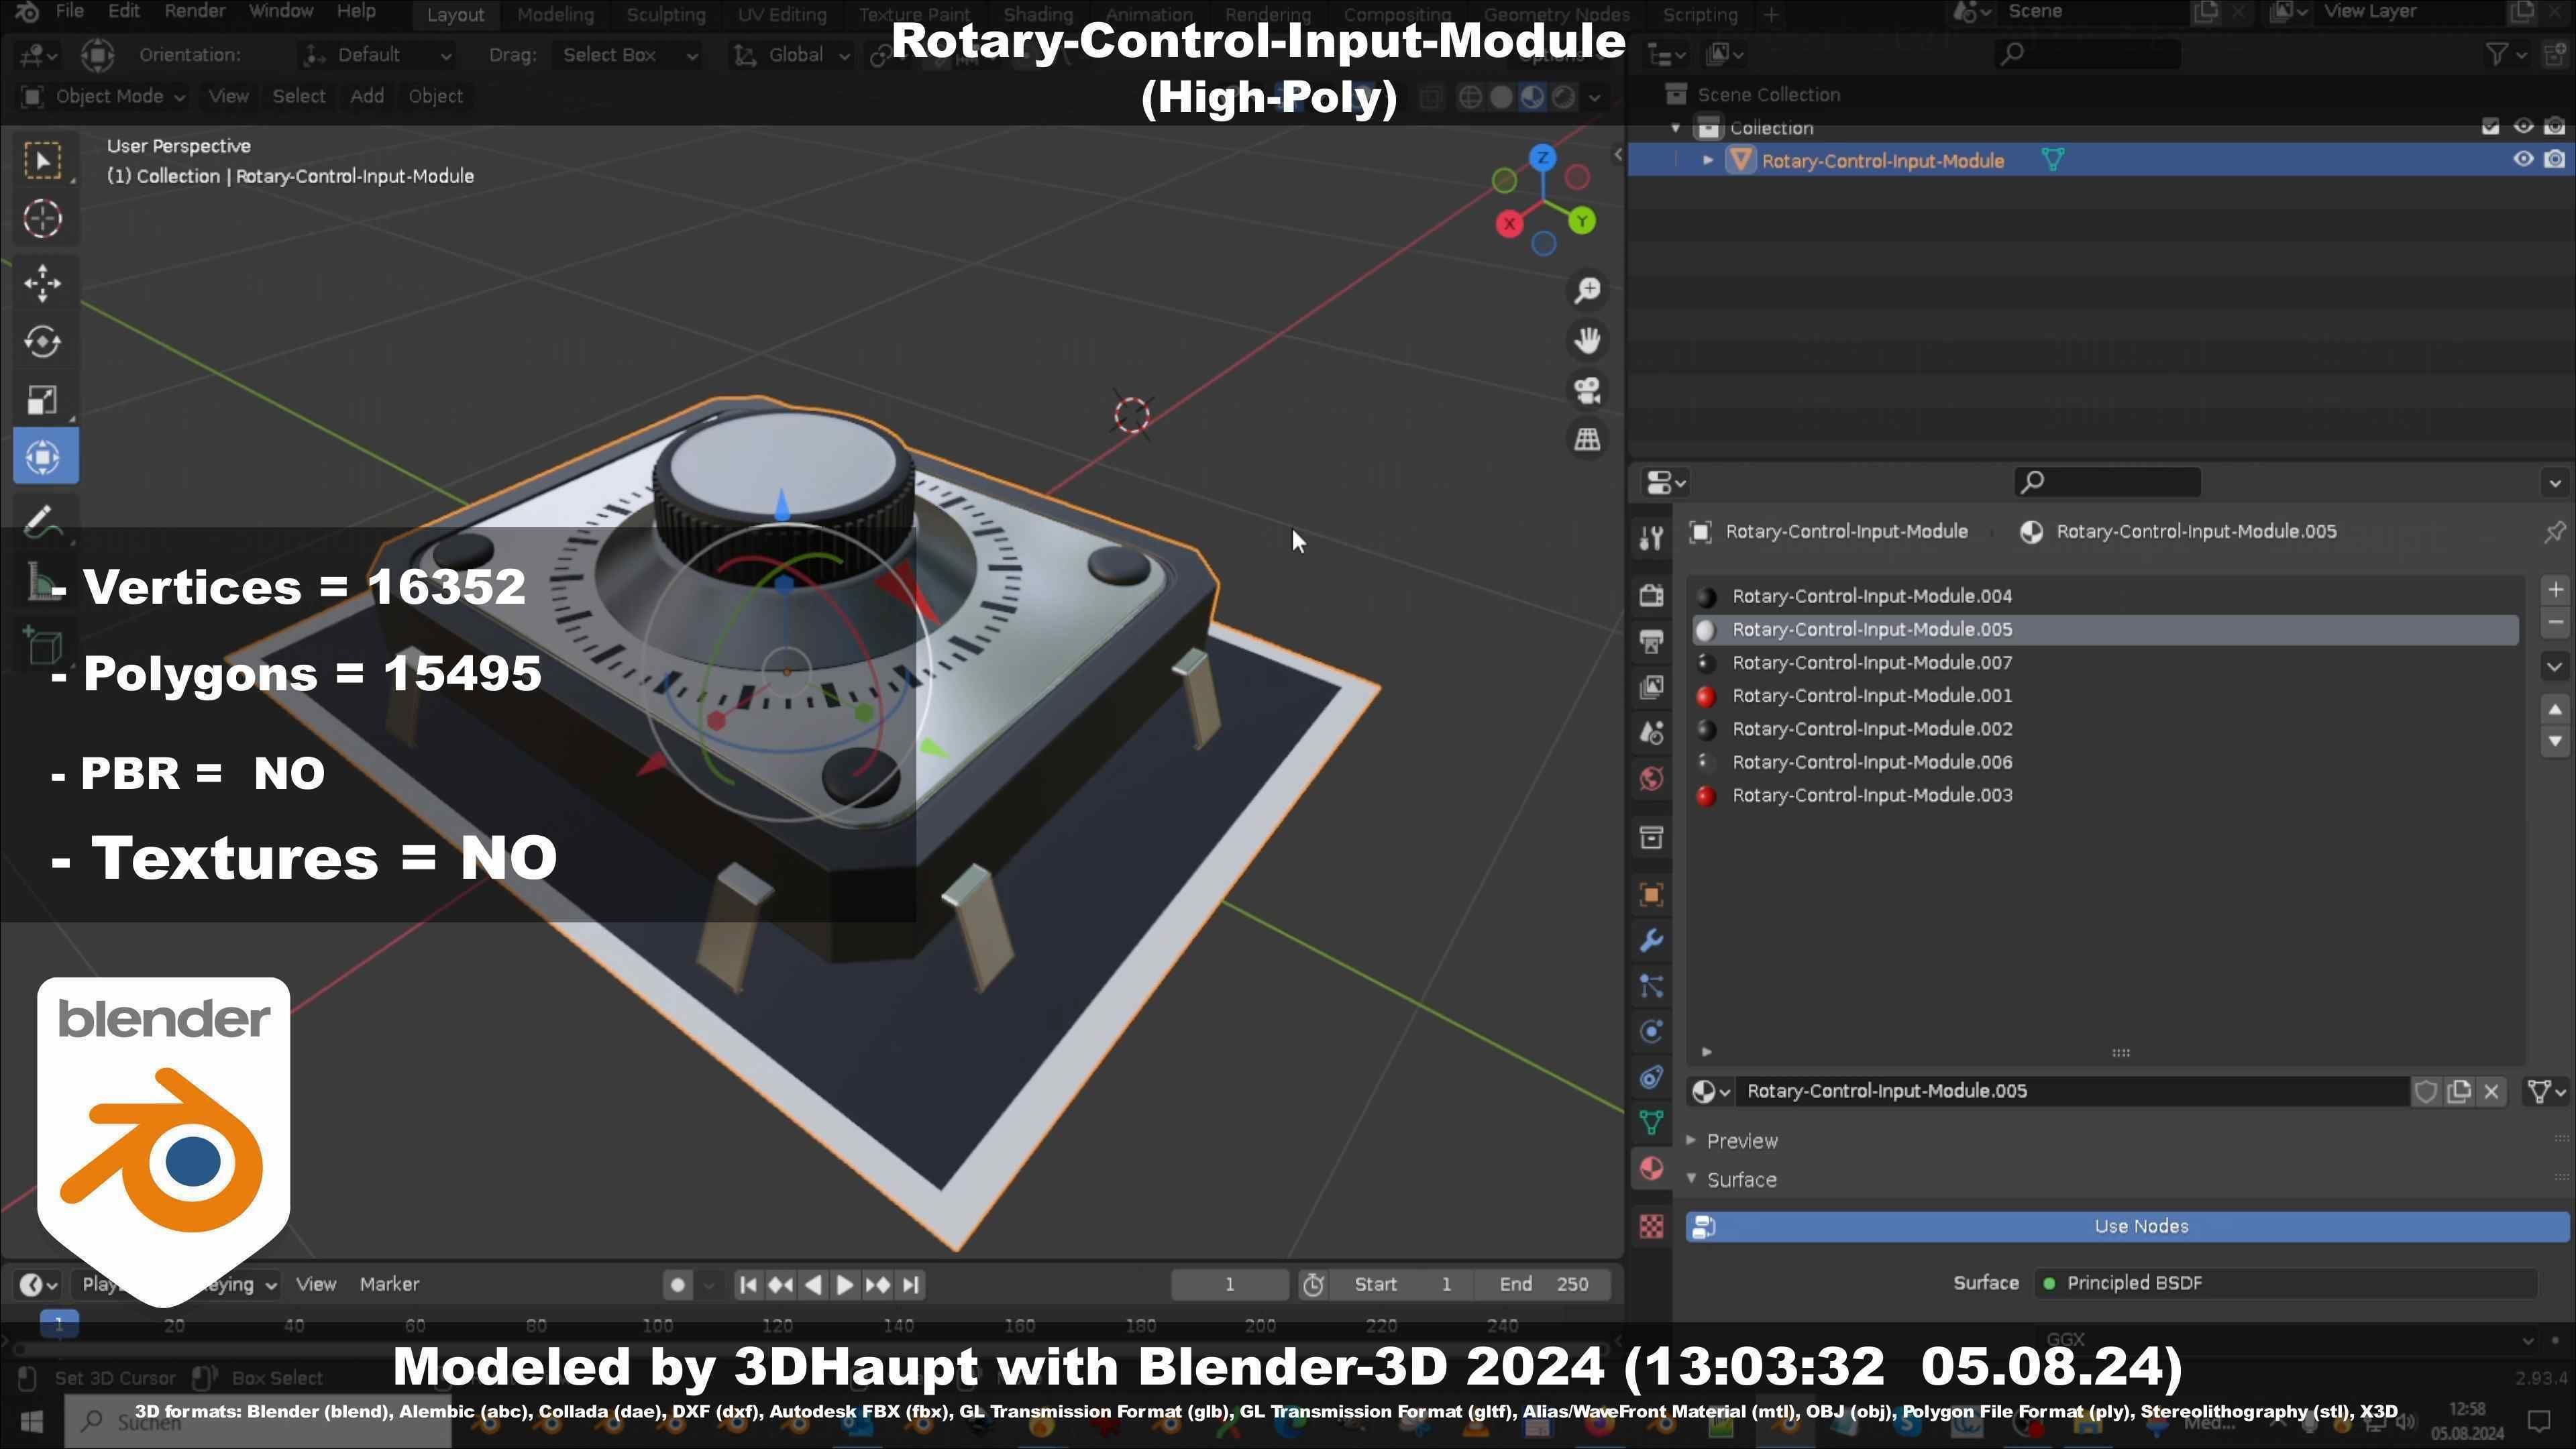Open the Object Data properties tab
Image resolution: width=2576 pixels, height=1449 pixels.
(x=1652, y=1123)
